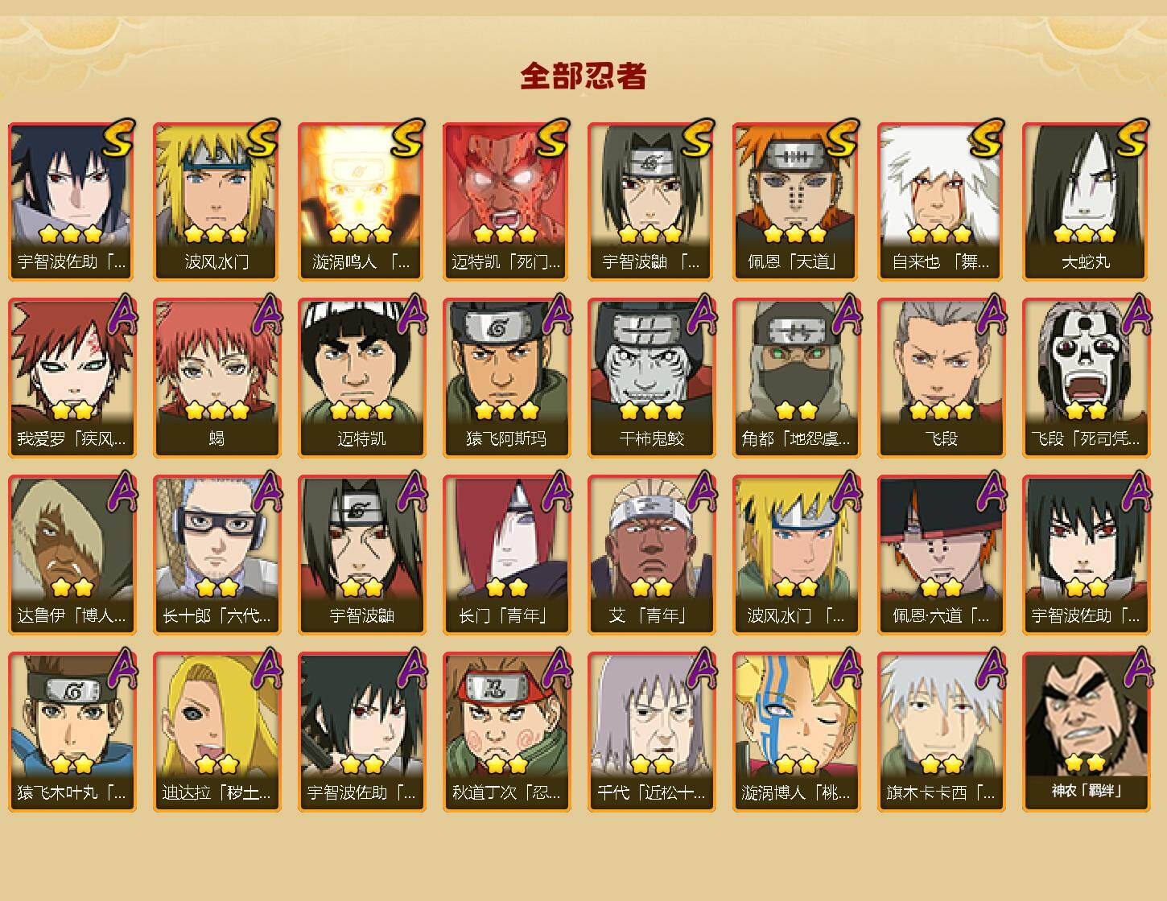The image size is (1167, 901).
Task: Choose the 艾「青年」 character card
Action: [x=651, y=555]
